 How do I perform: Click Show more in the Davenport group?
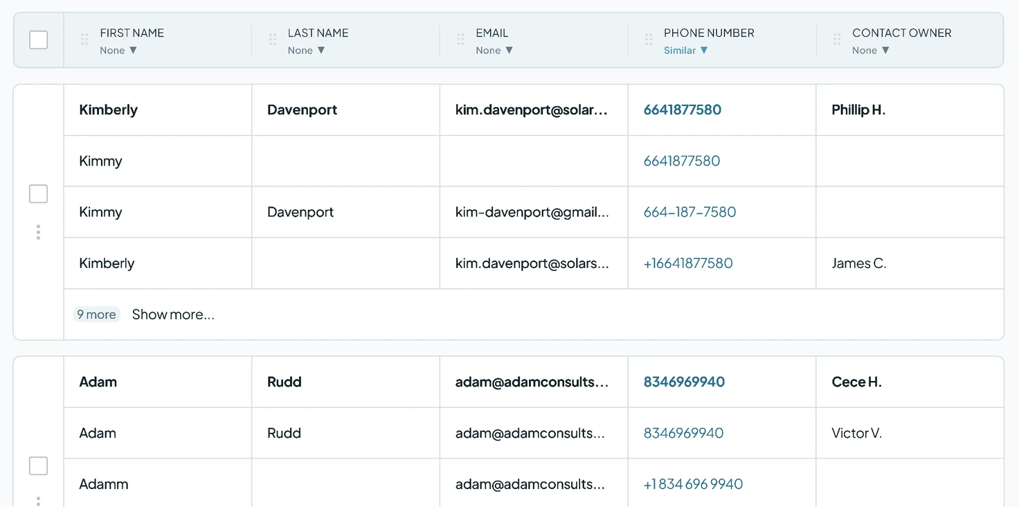tap(173, 314)
